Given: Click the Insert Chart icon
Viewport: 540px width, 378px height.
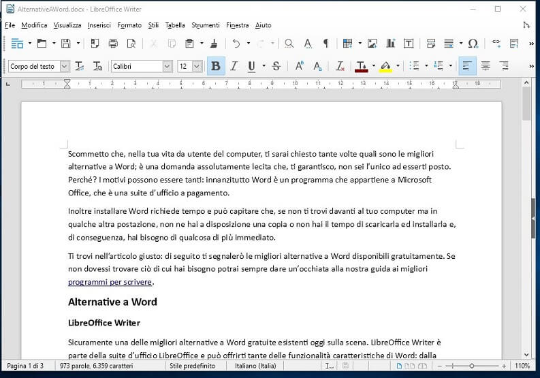Looking at the screenshot, I should (391, 44).
